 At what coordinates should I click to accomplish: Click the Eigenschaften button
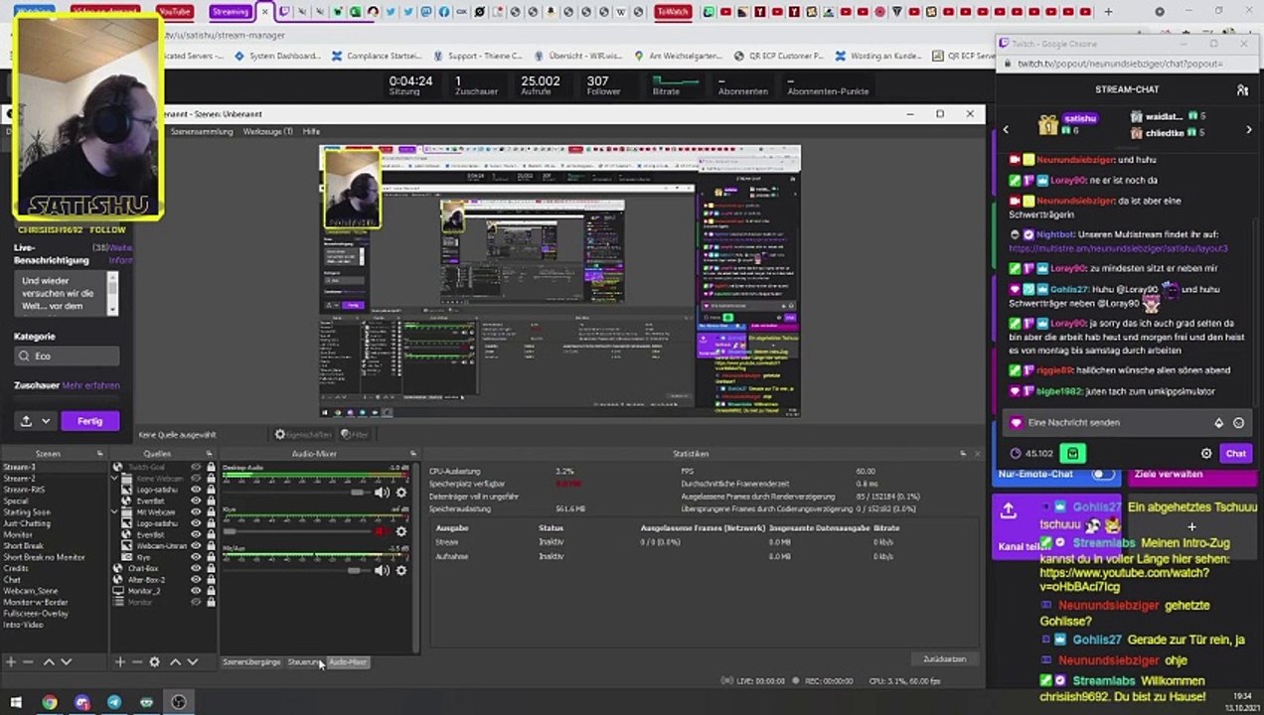pos(303,434)
